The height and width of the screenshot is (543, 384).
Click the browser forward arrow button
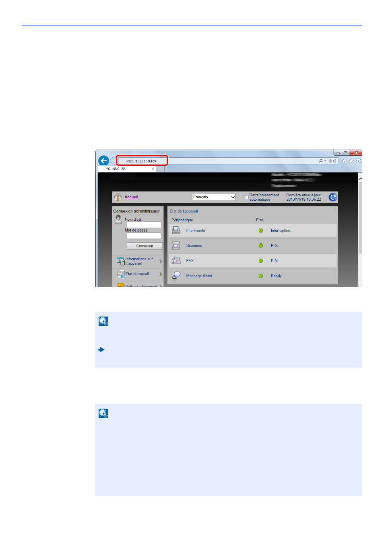(x=113, y=161)
